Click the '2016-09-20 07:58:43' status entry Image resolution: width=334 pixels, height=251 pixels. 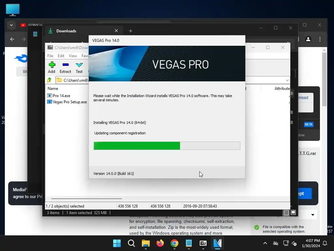(200, 206)
